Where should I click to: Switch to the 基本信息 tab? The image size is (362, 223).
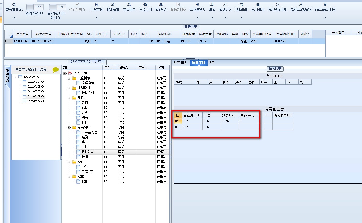click(180, 62)
